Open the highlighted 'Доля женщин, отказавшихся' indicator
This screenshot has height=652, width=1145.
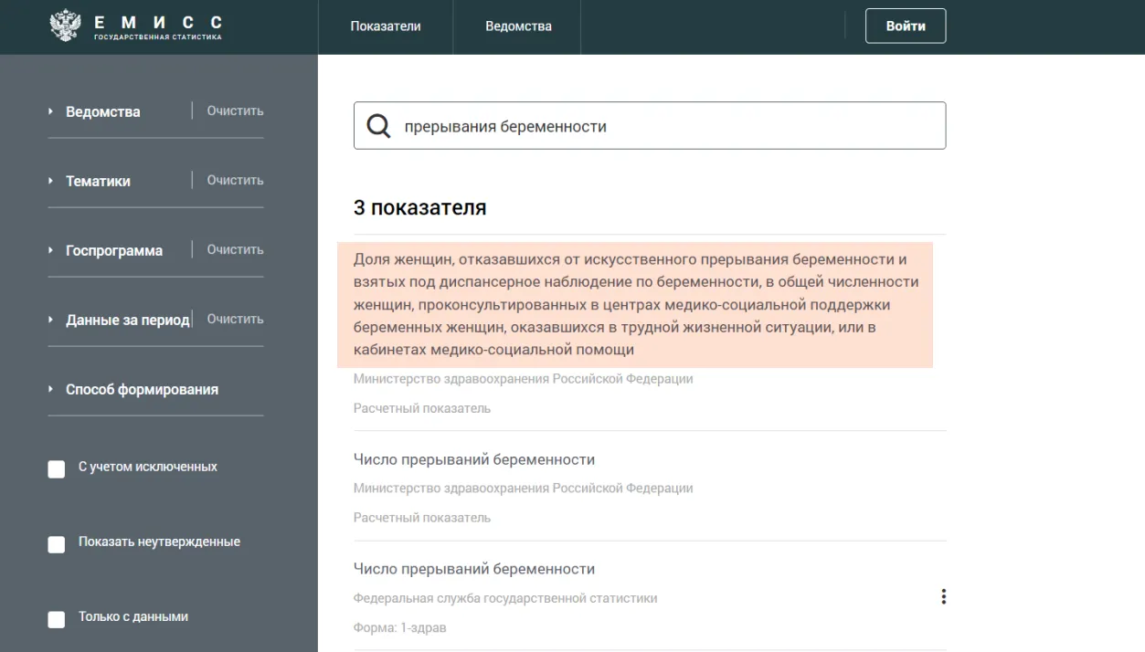point(636,304)
